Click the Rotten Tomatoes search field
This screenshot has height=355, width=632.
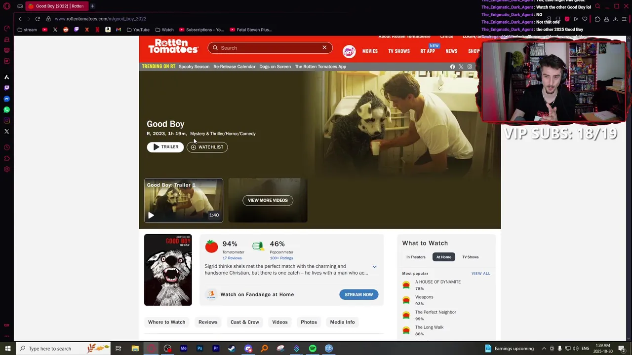[270, 48]
